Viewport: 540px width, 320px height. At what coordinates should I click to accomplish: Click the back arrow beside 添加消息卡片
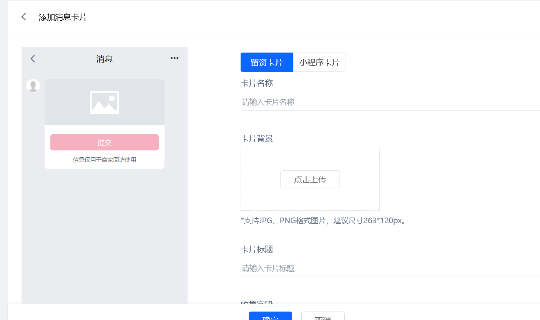(24, 17)
